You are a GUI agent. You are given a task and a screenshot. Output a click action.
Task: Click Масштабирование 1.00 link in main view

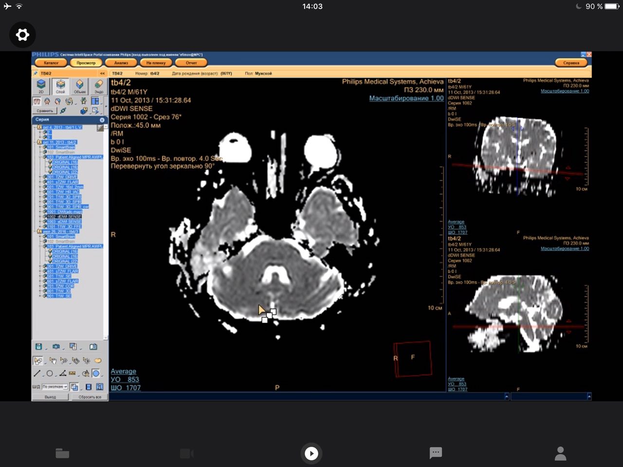(x=406, y=98)
